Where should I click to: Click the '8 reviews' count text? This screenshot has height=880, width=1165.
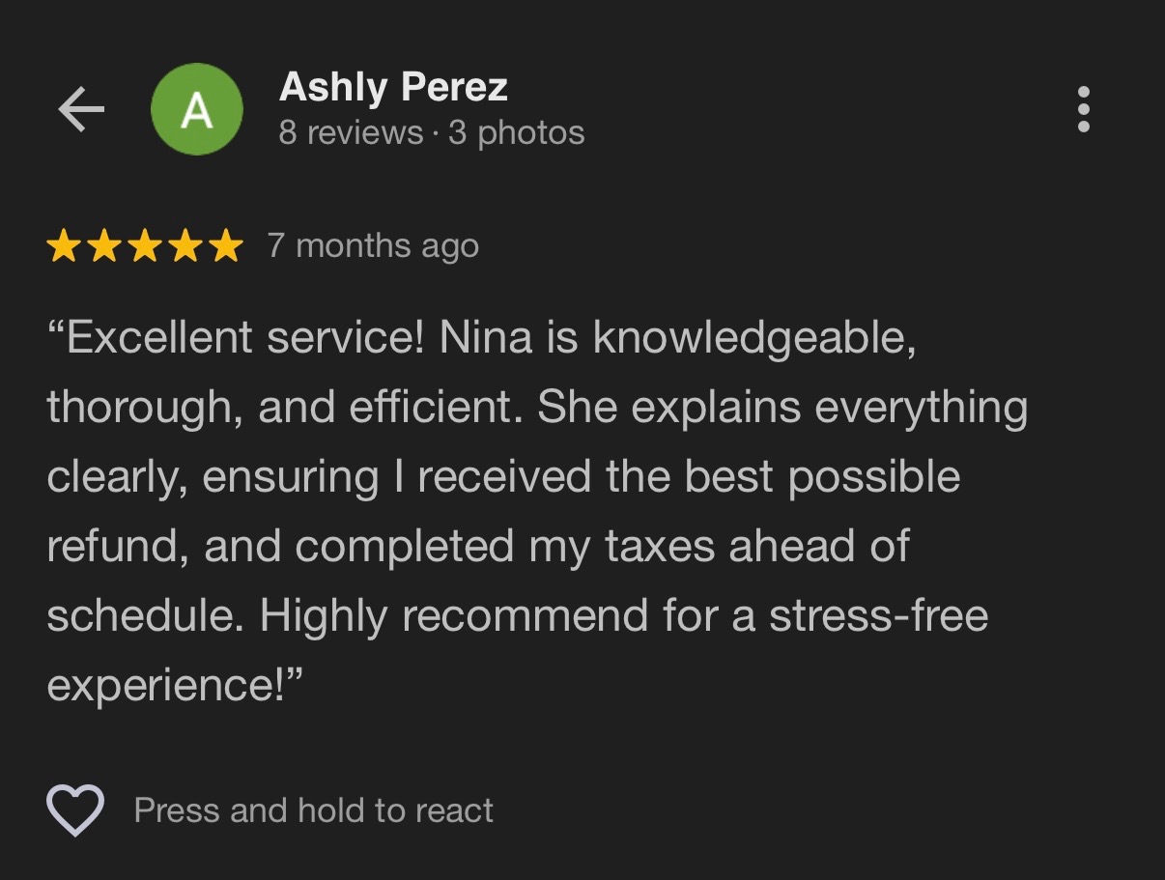351,132
